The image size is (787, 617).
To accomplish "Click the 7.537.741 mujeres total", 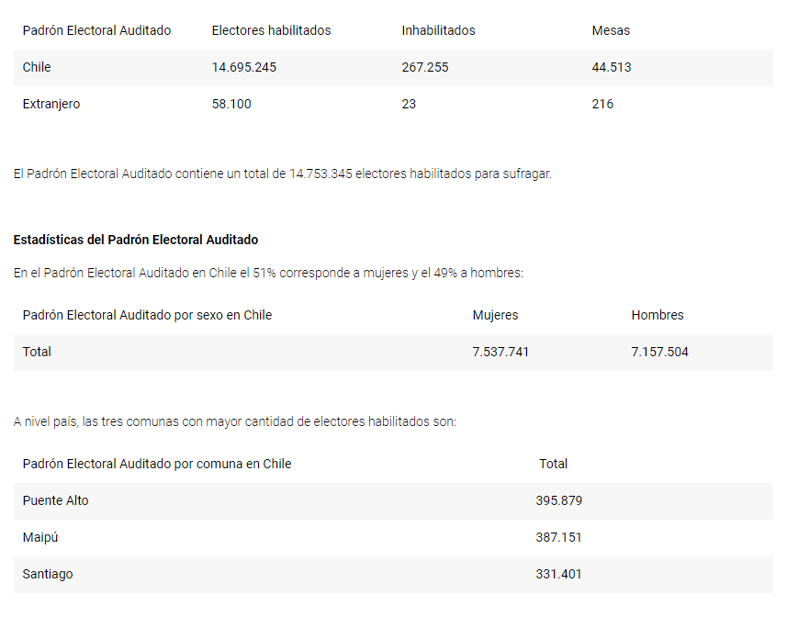I will tap(500, 352).
